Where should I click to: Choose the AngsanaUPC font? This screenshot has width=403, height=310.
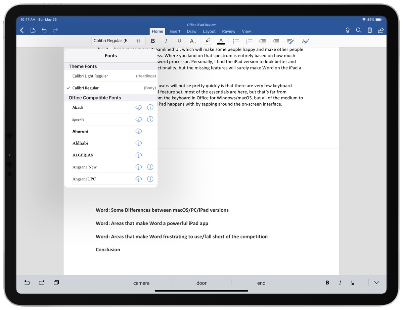click(x=84, y=179)
